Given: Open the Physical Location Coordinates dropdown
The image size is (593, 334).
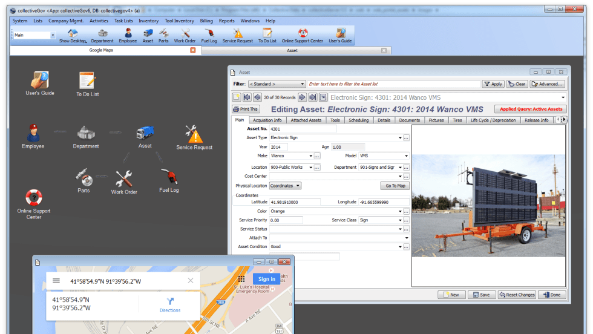Looking at the screenshot, I should click(x=286, y=186).
